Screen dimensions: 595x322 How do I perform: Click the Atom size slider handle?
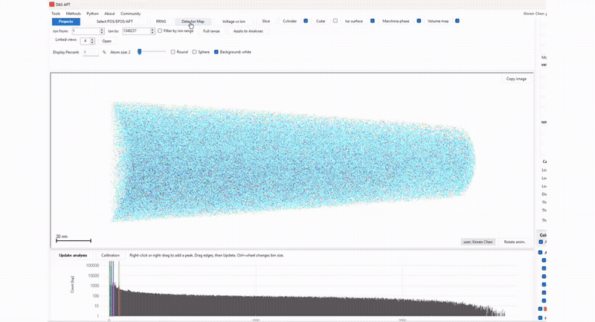pos(140,51)
